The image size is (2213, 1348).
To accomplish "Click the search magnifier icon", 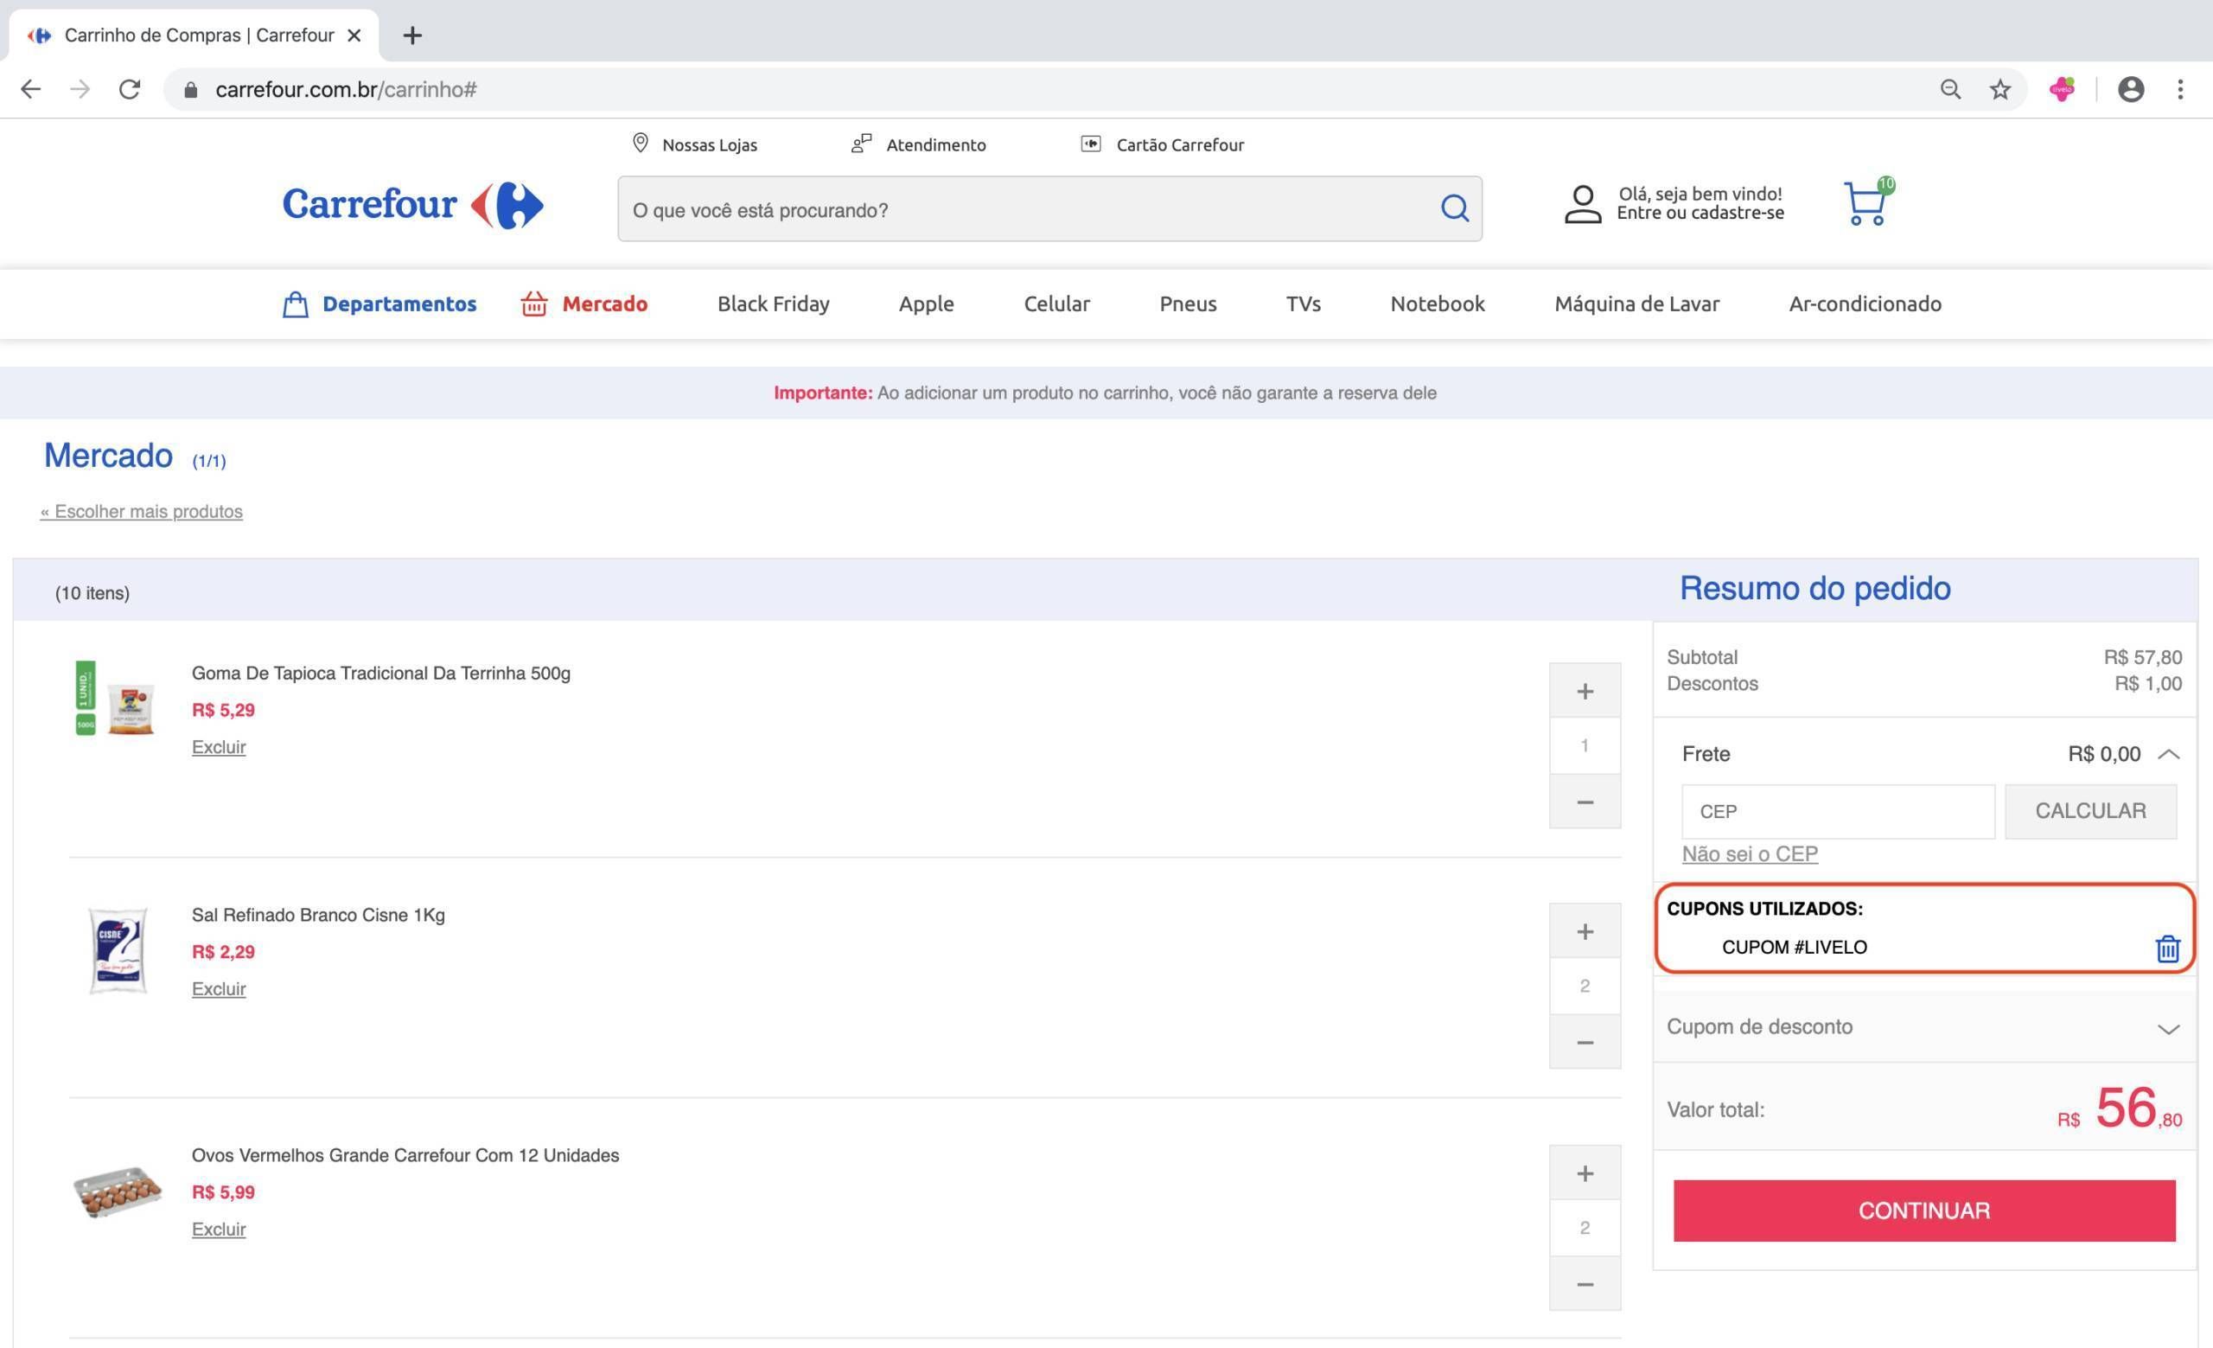I will click(x=1454, y=208).
